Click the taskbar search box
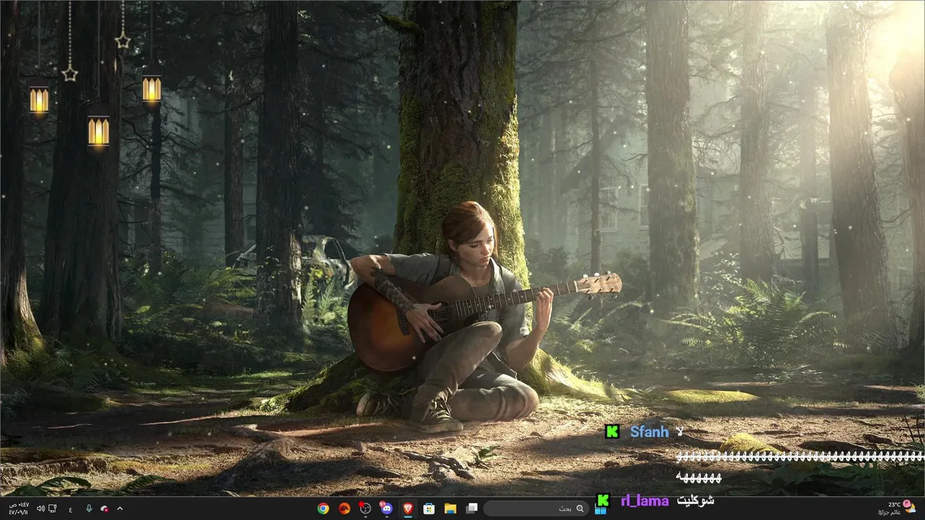This screenshot has height=520, width=925. [x=535, y=508]
